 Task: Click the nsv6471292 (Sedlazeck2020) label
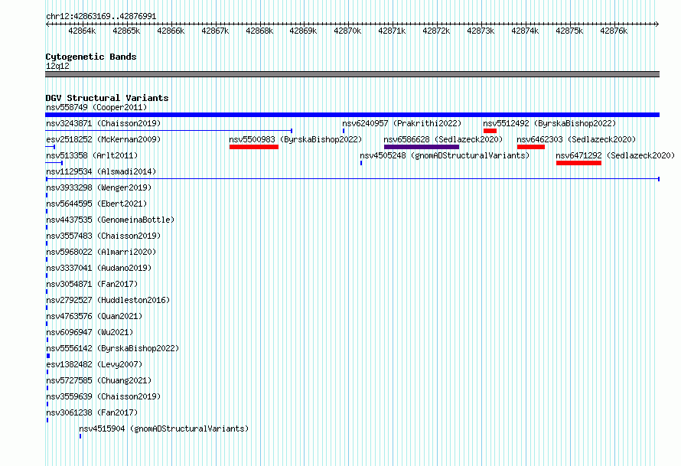click(x=615, y=155)
